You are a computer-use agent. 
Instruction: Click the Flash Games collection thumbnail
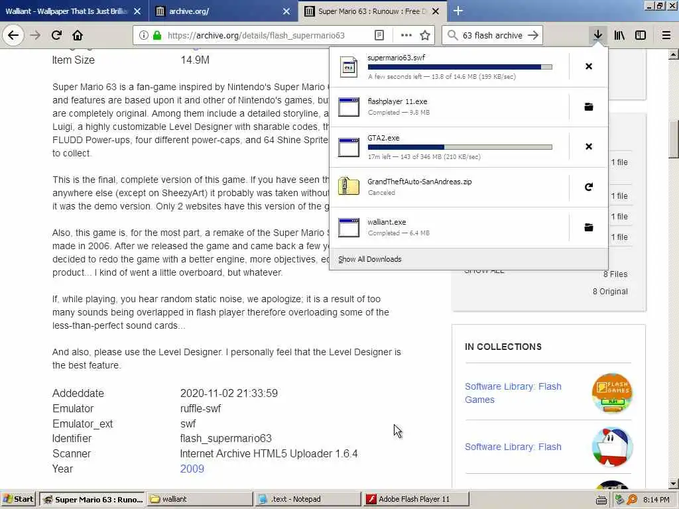point(611,392)
